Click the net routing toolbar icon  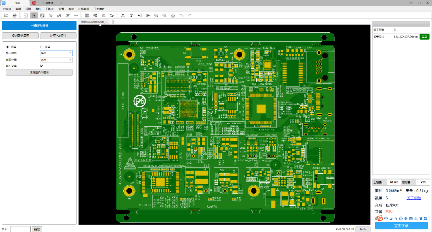tap(59, 16)
